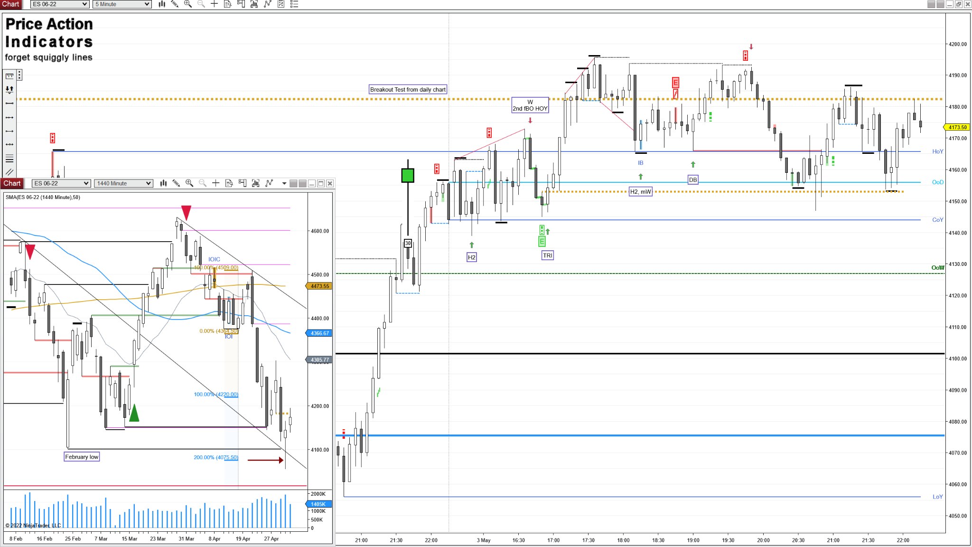972x547 pixels.
Task: Click the 4473.55 SMA price marker
Action: point(319,286)
